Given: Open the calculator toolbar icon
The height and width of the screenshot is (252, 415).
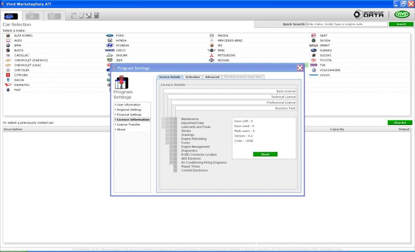Looking at the screenshot, I should coord(96,15).
